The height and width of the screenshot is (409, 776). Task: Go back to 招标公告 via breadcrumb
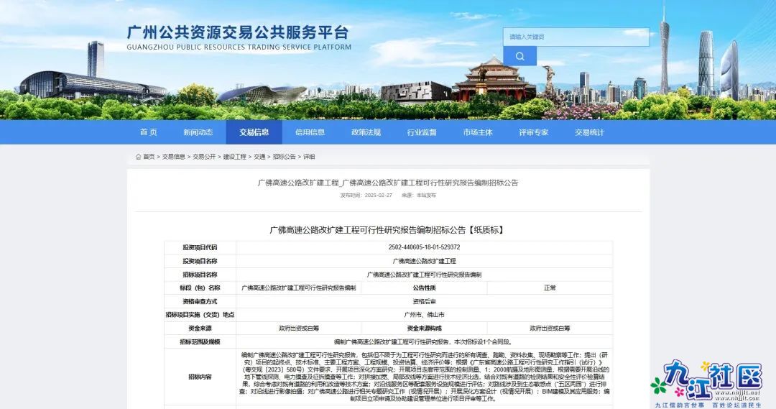click(284, 157)
